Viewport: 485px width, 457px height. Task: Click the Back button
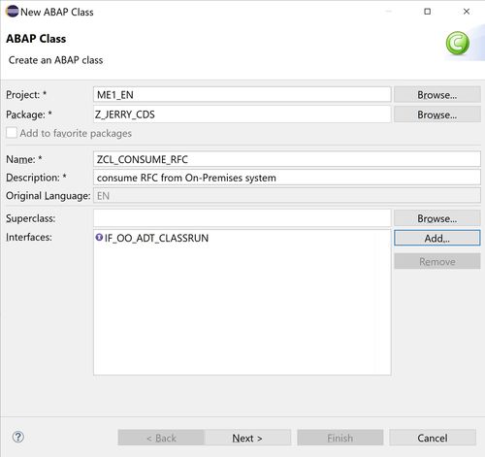[161, 438]
